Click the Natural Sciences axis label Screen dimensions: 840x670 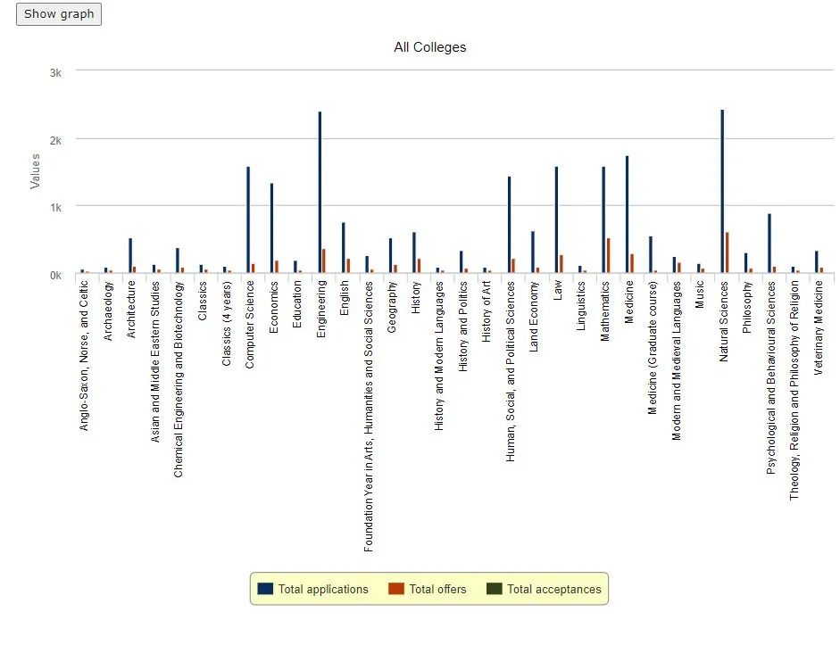[x=723, y=321]
